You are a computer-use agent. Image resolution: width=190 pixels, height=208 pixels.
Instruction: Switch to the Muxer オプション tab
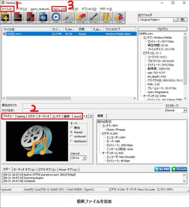(68, 169)
